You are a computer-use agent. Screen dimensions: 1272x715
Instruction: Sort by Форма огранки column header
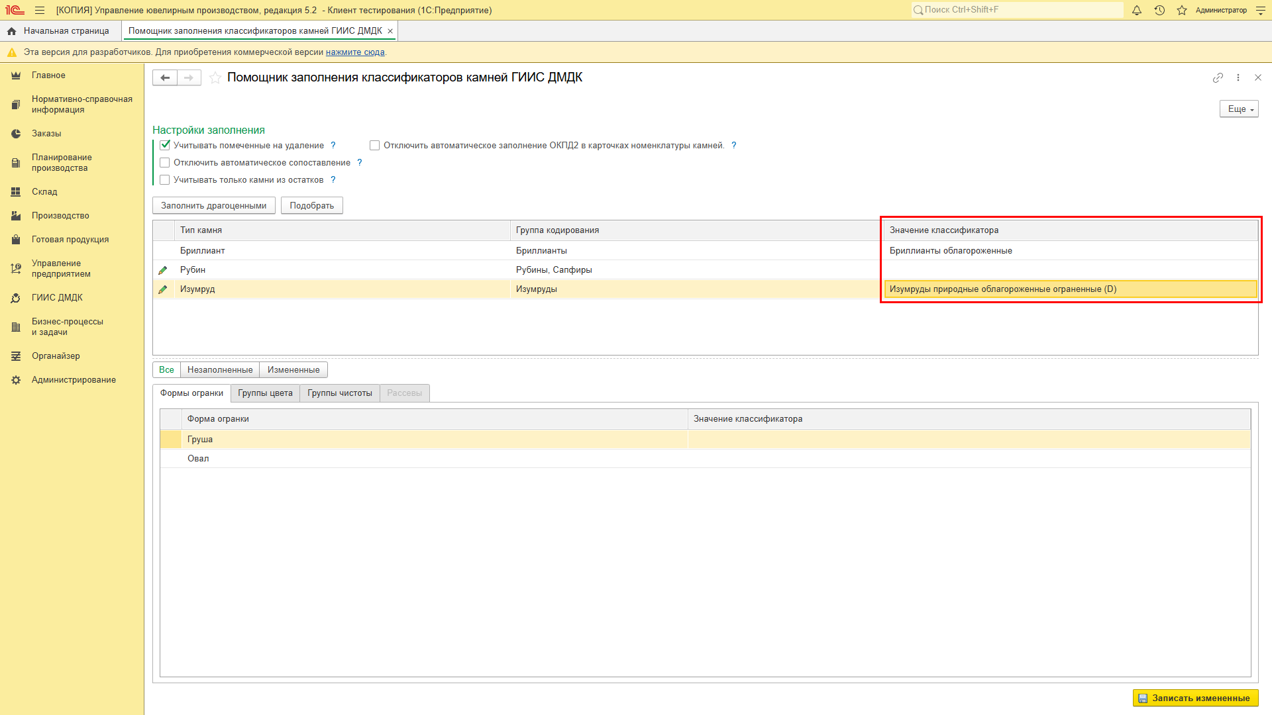(x=435, y=419)
